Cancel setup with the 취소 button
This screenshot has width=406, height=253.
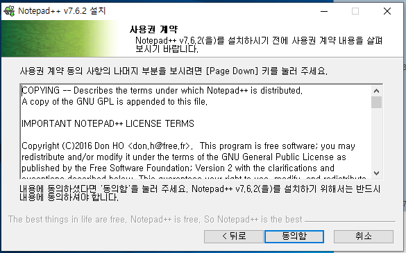point(364,236)
